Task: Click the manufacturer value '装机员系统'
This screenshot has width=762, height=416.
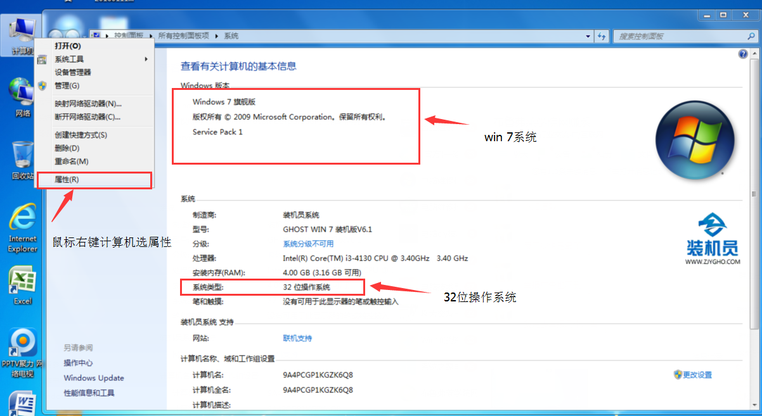Action: click(x=301, y=215)
